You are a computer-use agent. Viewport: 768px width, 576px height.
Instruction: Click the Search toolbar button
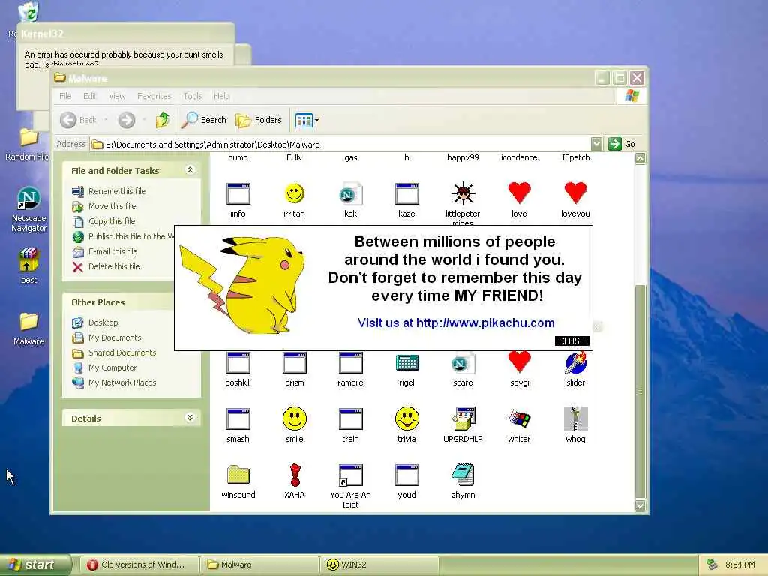[x=204, y=120]
